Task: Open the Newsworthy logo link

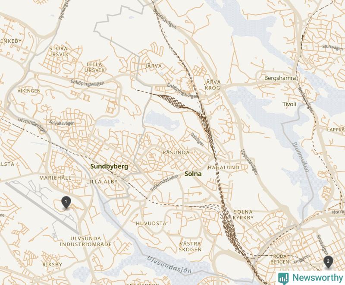Action: coord(310,278)
